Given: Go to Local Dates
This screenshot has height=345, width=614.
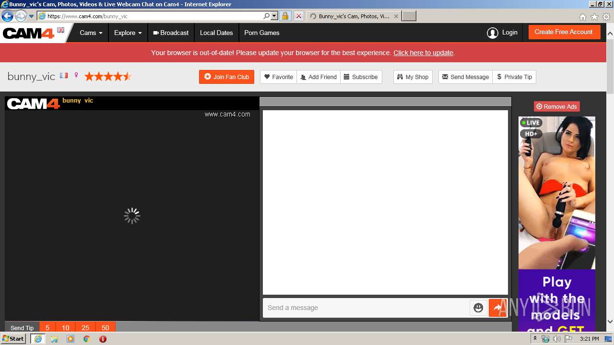Looking at the screenshot, I should [216, 33].
